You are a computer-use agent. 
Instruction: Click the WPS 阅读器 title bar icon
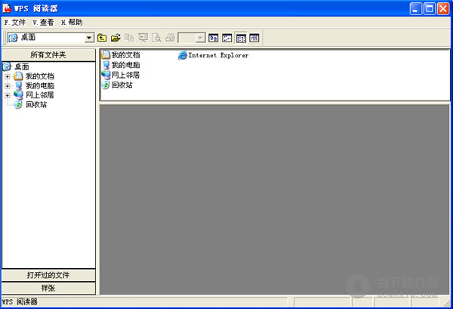(x=7, y=8)
